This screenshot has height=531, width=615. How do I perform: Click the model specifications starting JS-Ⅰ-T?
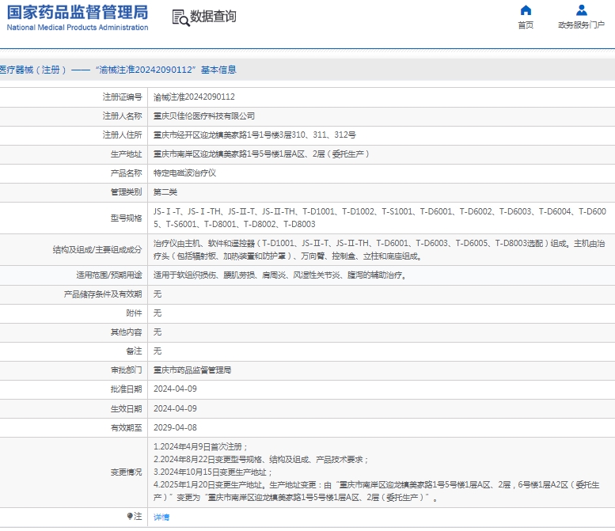point(380,218)
